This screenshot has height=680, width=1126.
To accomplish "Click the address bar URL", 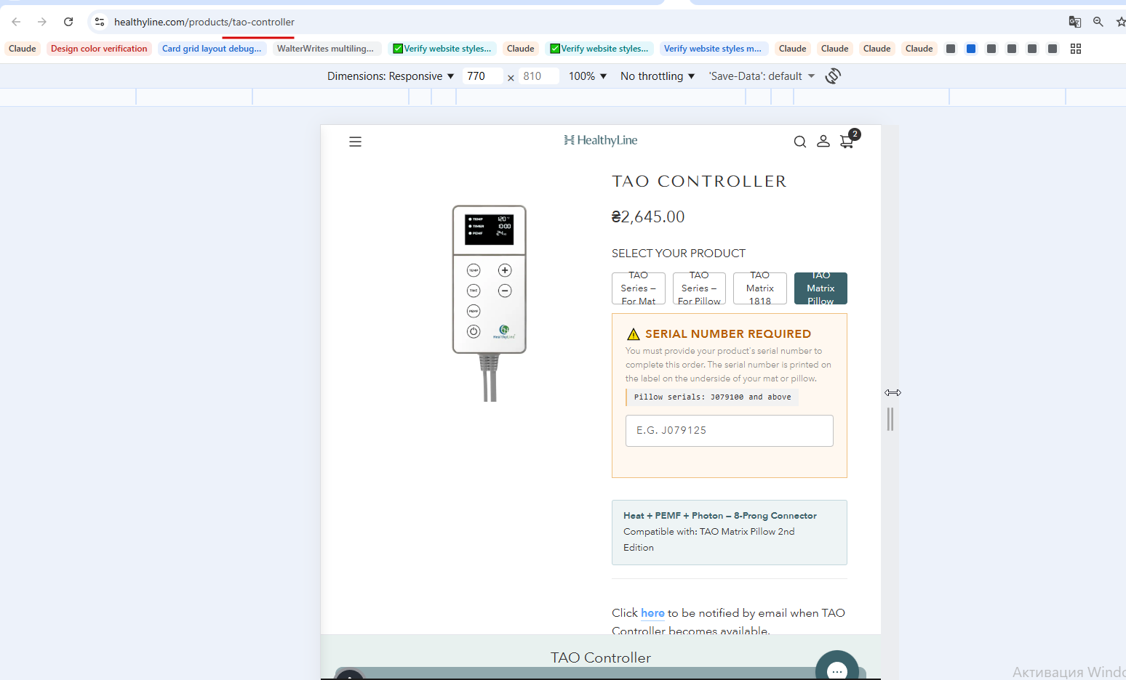I will pyautogui.click(x=204, y=22).
